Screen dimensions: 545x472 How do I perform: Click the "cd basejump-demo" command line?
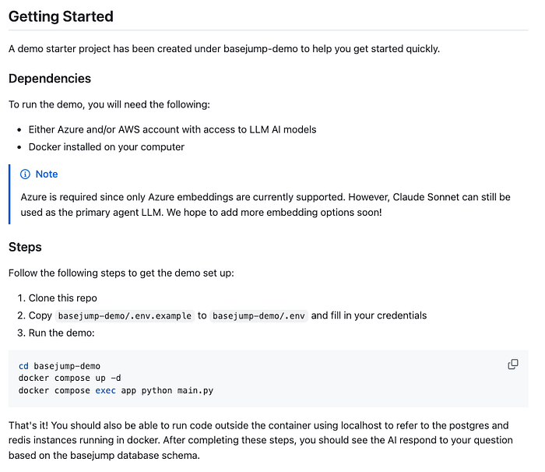click(x=59, y=366)
